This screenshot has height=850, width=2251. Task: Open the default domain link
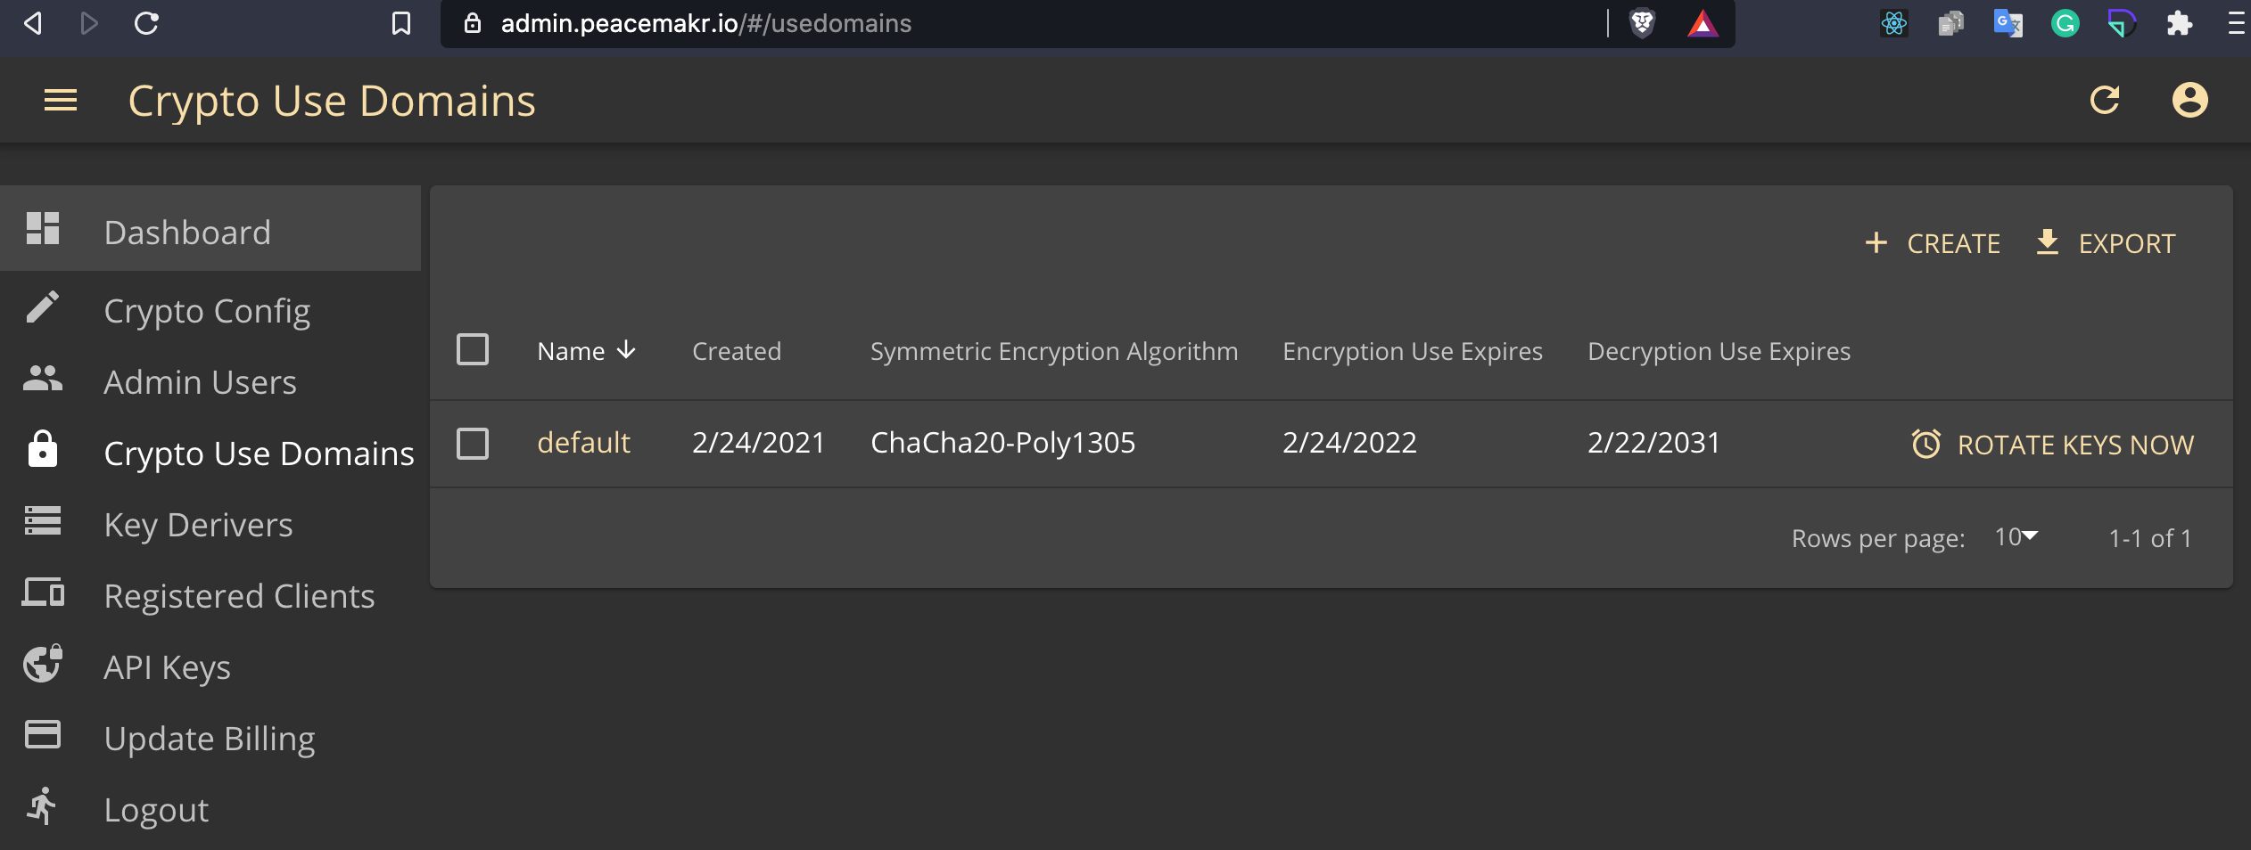point(583,443)
